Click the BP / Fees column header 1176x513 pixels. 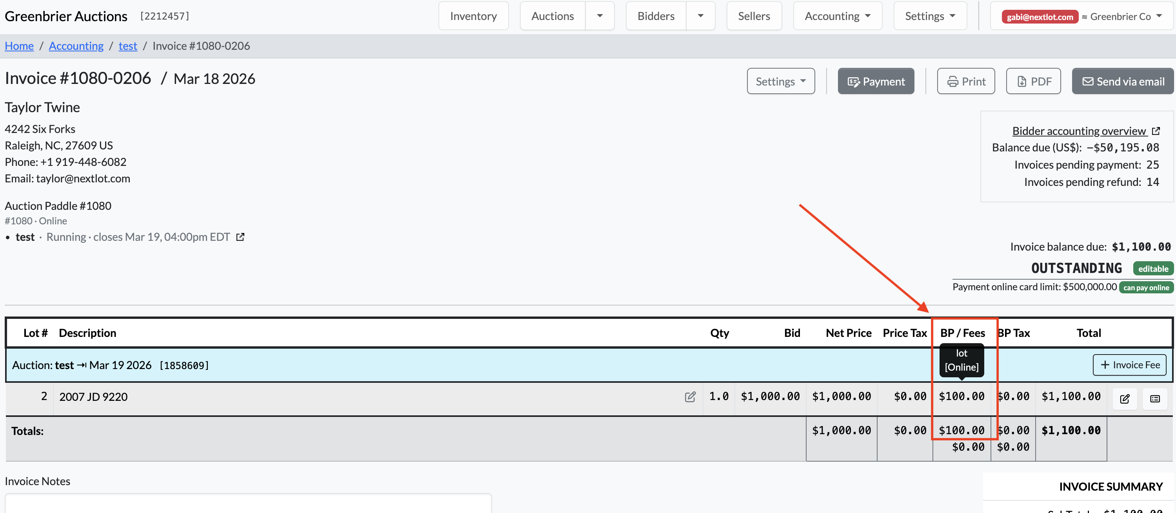click(962, 333)
